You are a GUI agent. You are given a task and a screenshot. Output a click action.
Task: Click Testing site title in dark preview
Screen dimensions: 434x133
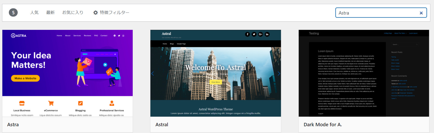[314, 33]
